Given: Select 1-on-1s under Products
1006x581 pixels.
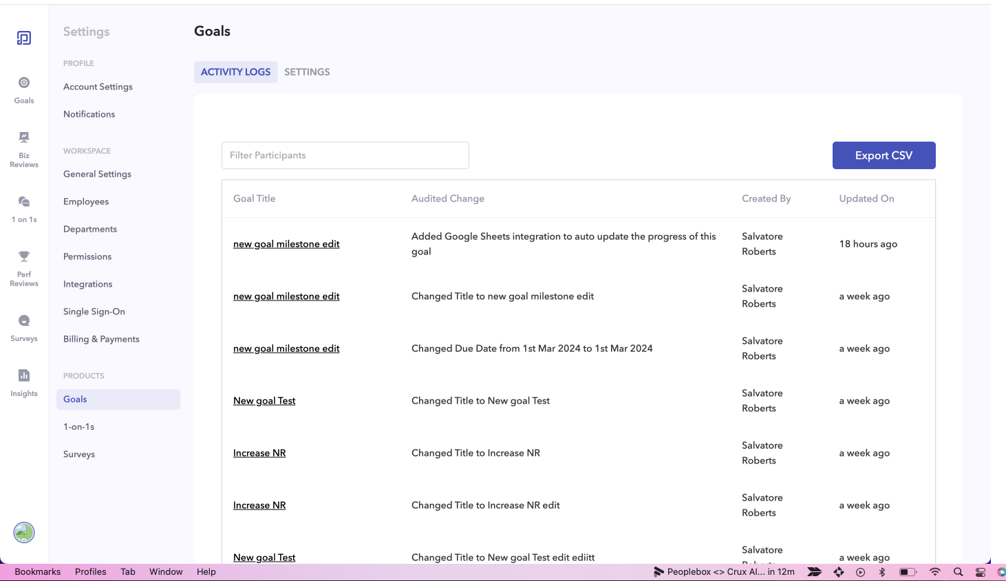Looking at the screenshot, I should point(79,427).
